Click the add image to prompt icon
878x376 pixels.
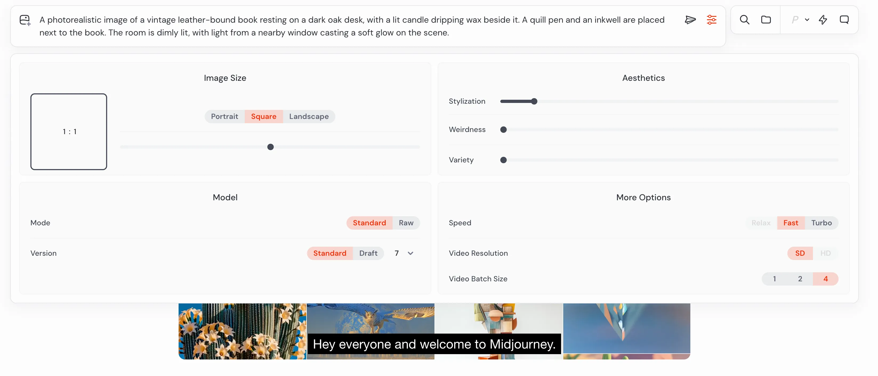point(25,20)
